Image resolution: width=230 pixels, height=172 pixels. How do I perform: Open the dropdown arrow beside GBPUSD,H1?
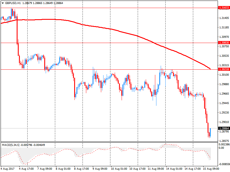(x=3, y=3)
